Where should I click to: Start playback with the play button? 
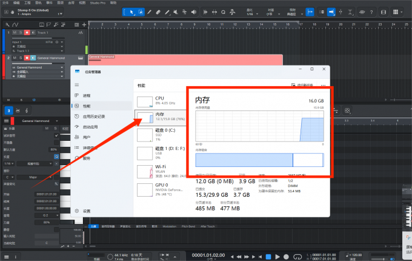point(277,257)
